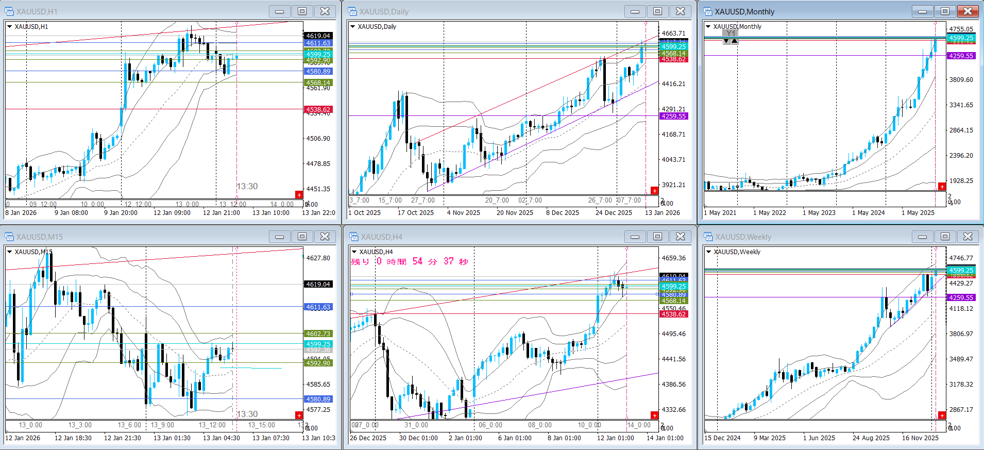Click the red plus icon on H1 chart
This screenshot has height=450, width=984.
click(x=299, y=195)
